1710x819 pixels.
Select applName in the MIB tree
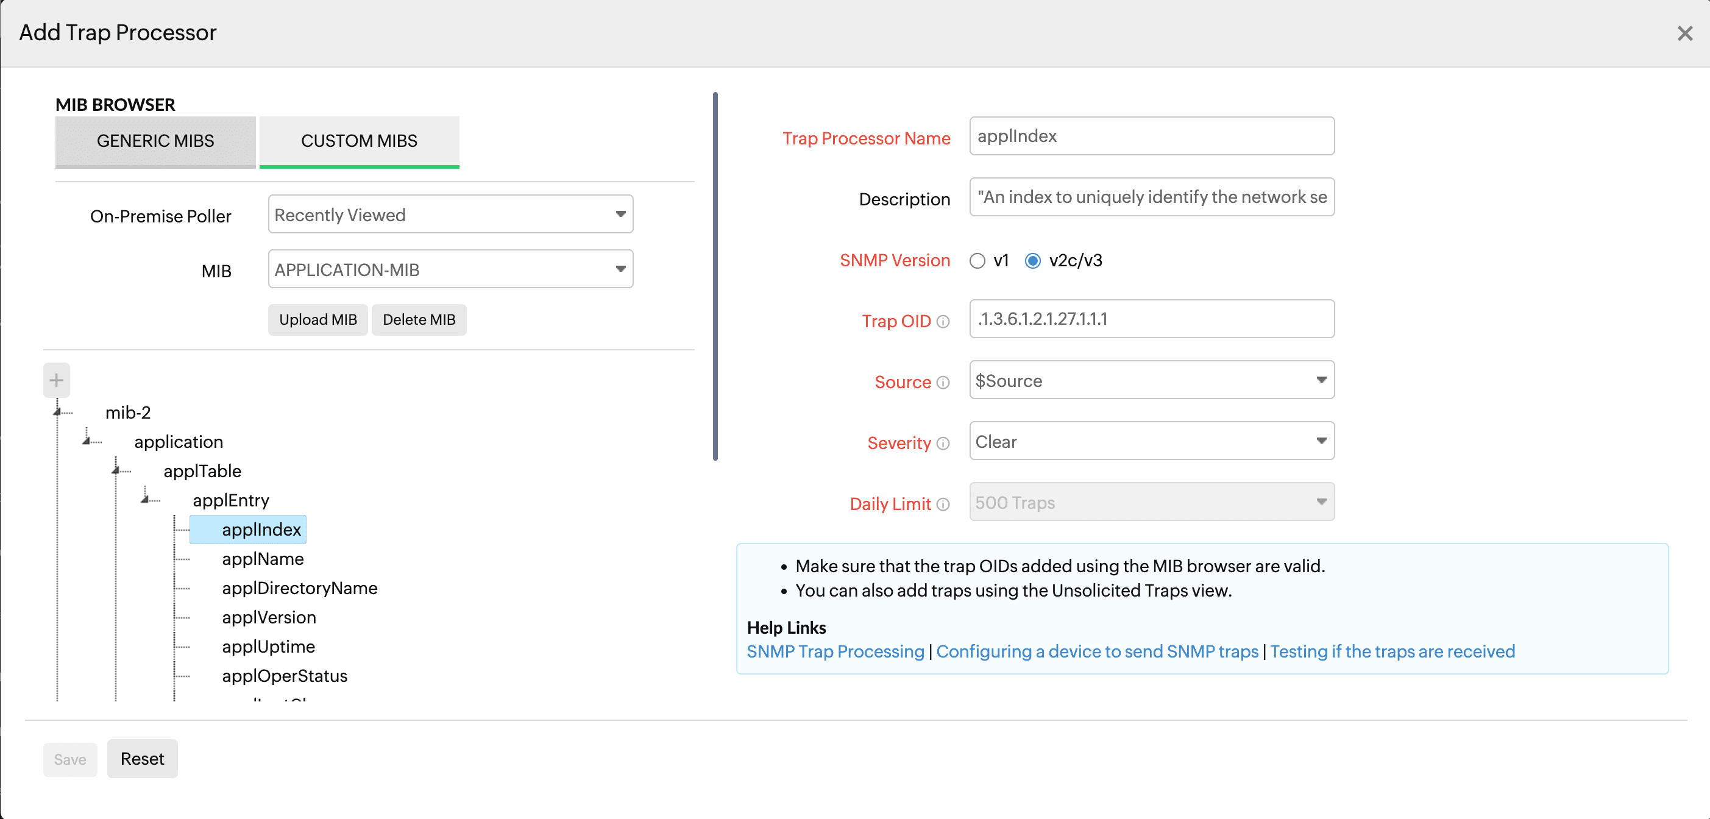pyautogui.click(x=261, y=559)
